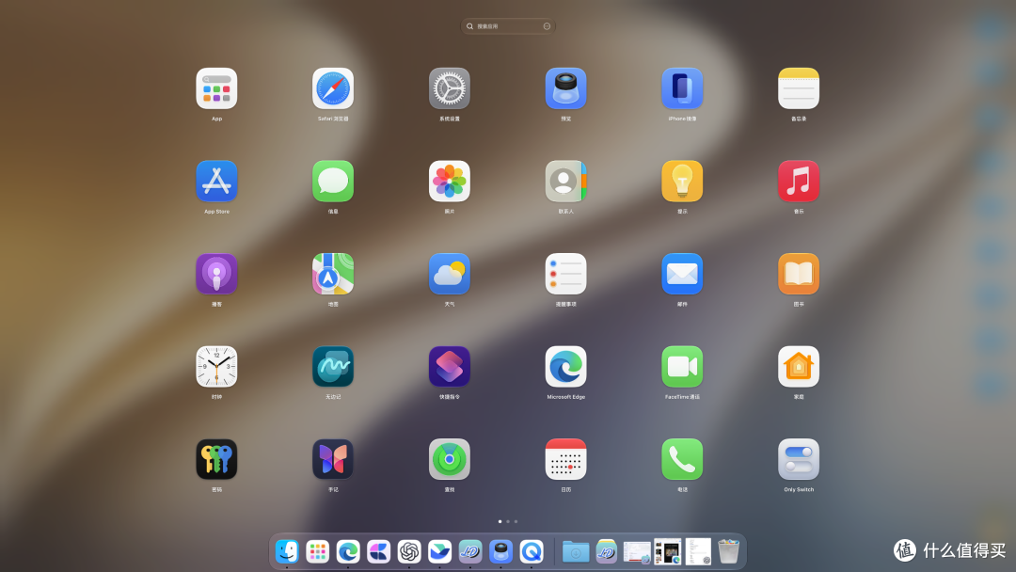Launch the Passwords keys app

click(216, 459)
